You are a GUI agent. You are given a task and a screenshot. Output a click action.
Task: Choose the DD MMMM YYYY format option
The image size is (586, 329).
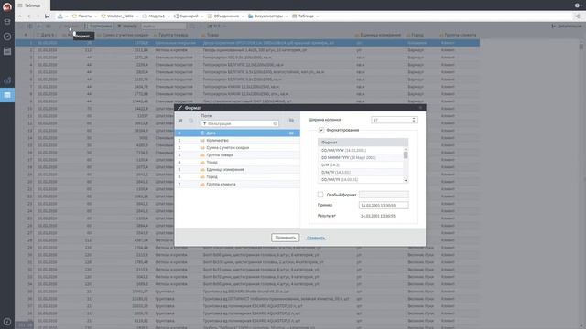point(361,157)
